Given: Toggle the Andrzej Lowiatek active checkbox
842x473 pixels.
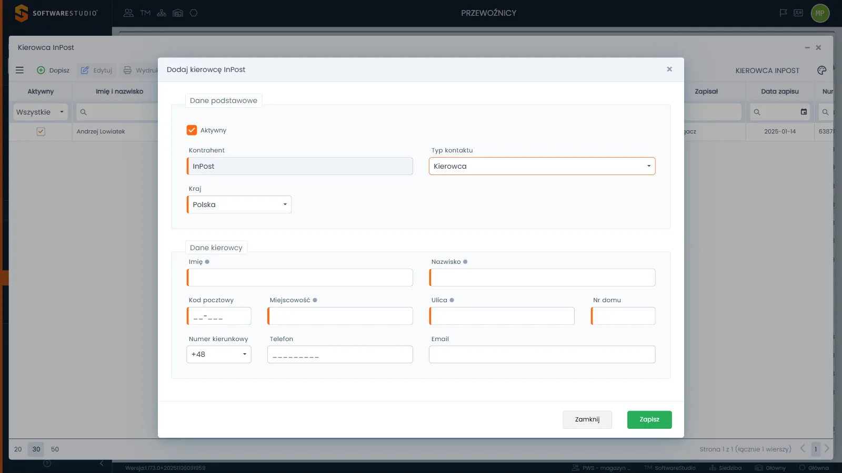Looking at the screenshot, I should pos(41,131).
